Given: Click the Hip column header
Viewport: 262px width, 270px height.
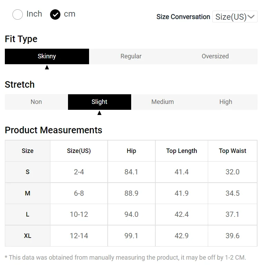Looking at the screenshot, I should pyautogui.click(x=132, y=151).
